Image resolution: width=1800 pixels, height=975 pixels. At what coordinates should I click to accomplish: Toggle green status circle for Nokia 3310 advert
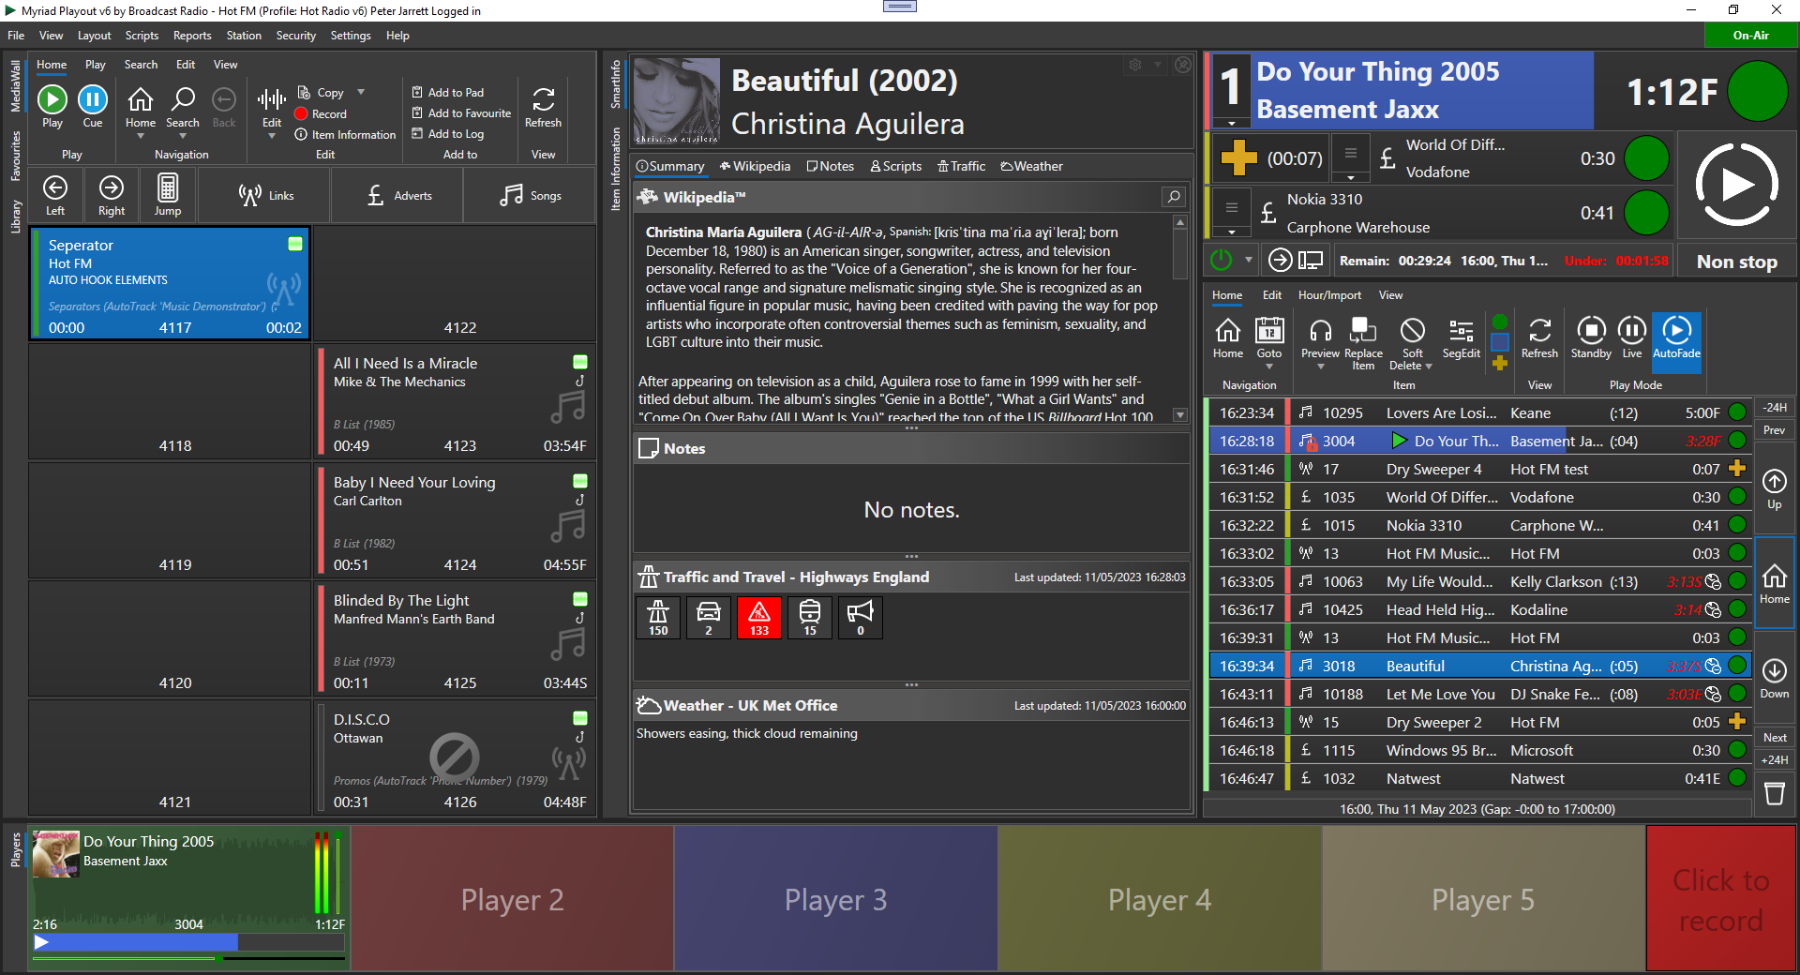[x=1646, y=213]
